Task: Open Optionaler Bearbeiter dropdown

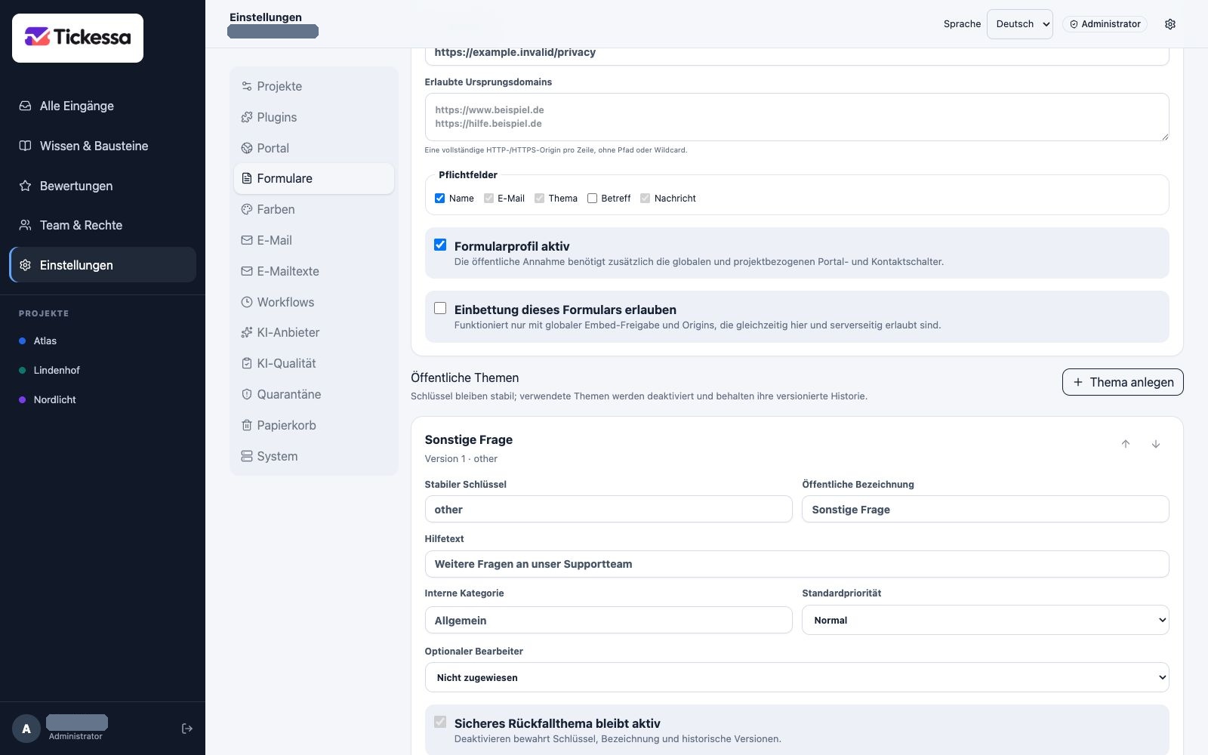Action: 797,677
